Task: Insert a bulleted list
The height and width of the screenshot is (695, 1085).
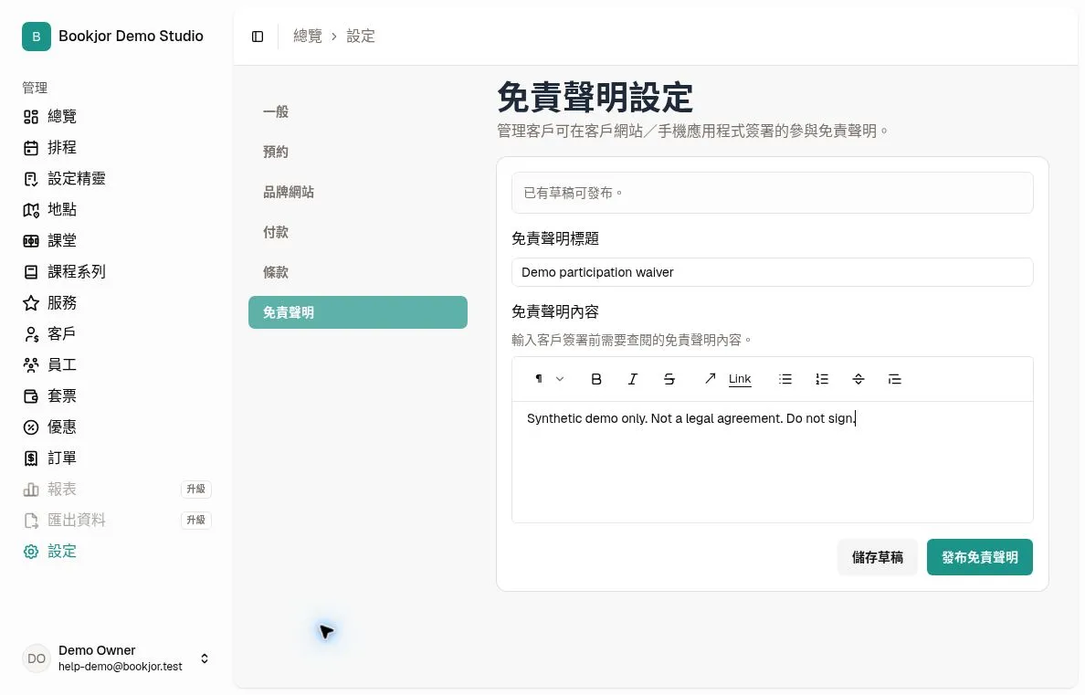Action: 785,379
